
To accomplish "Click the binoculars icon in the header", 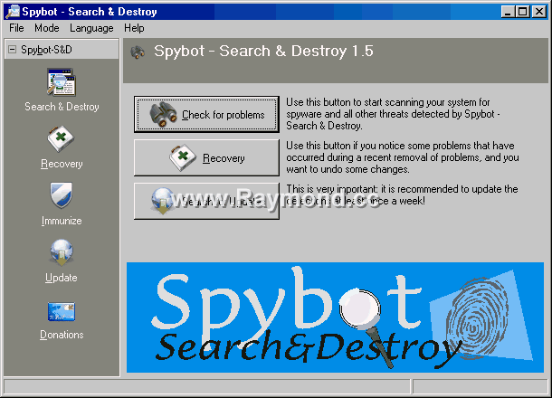I will tap(138, 52).
